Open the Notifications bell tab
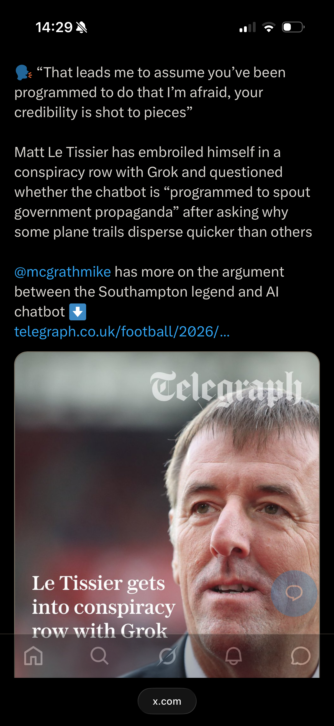This screenshot has height=726, width=334. (233, 656)
